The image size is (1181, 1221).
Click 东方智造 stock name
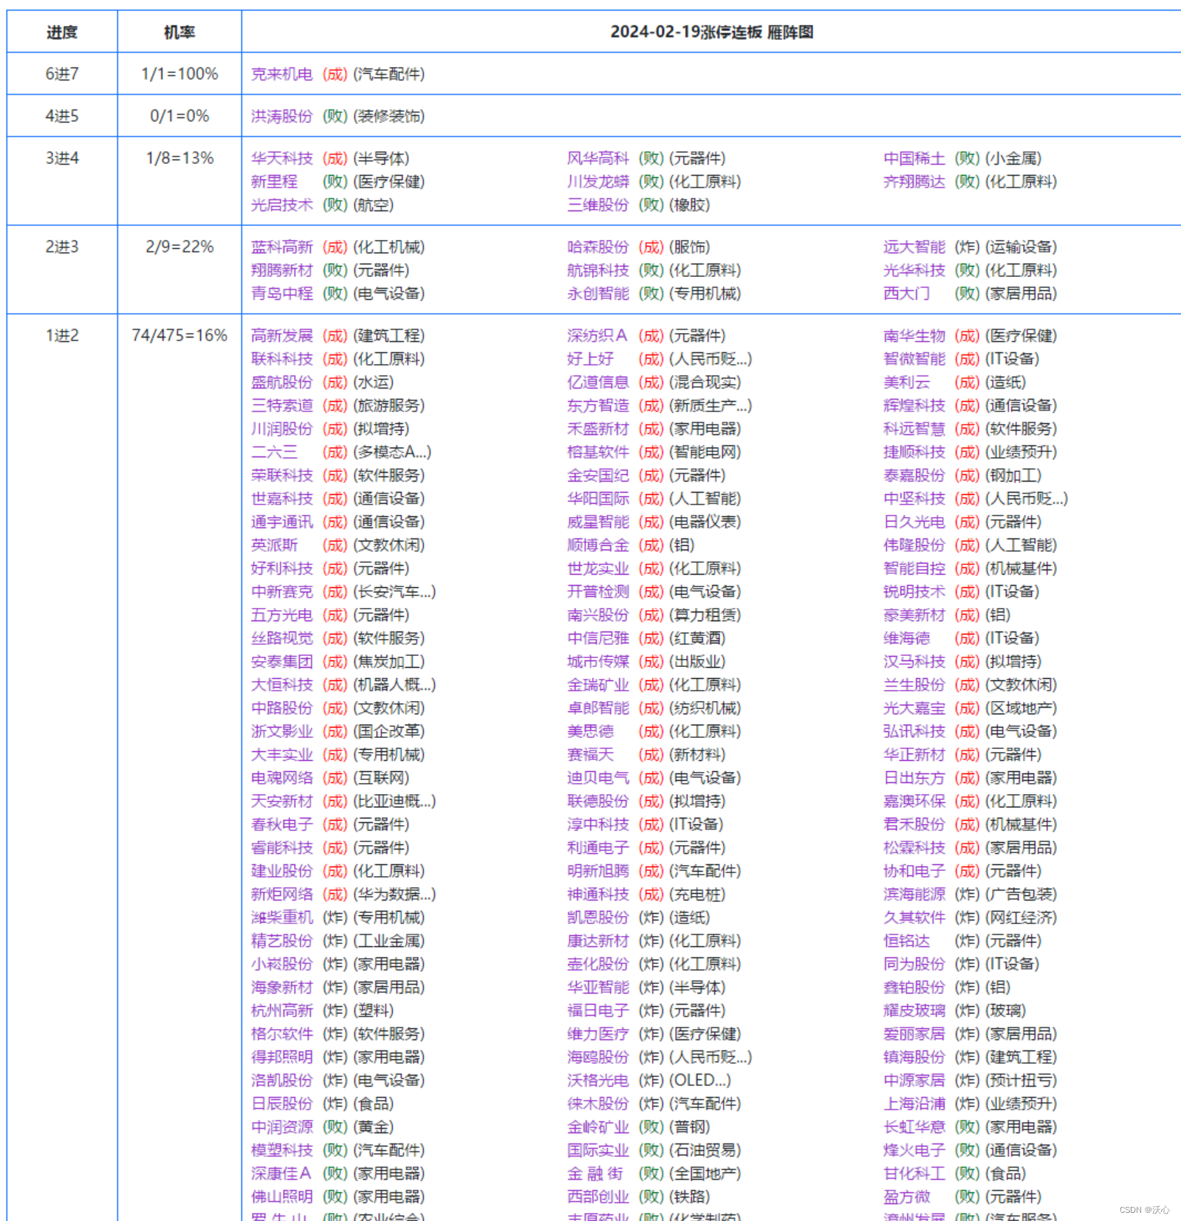coord(598,406)
